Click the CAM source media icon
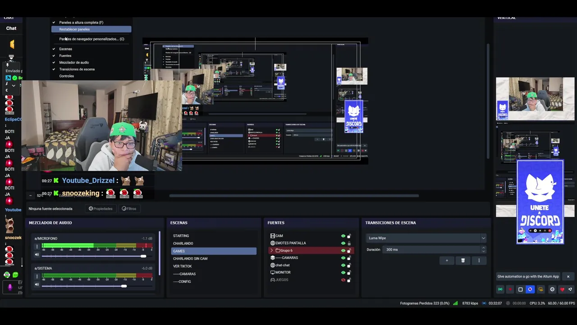Viewport: 577px width, 325px height. pos(273,236)
